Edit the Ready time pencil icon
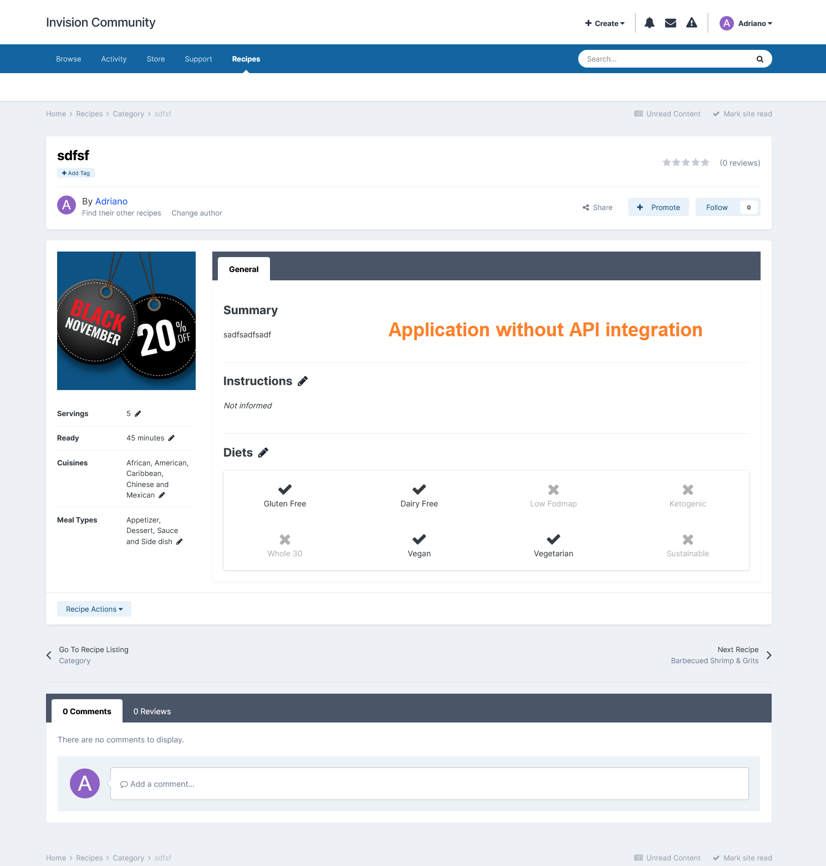Viewport: 826px width, 866px height. point(171,438)
